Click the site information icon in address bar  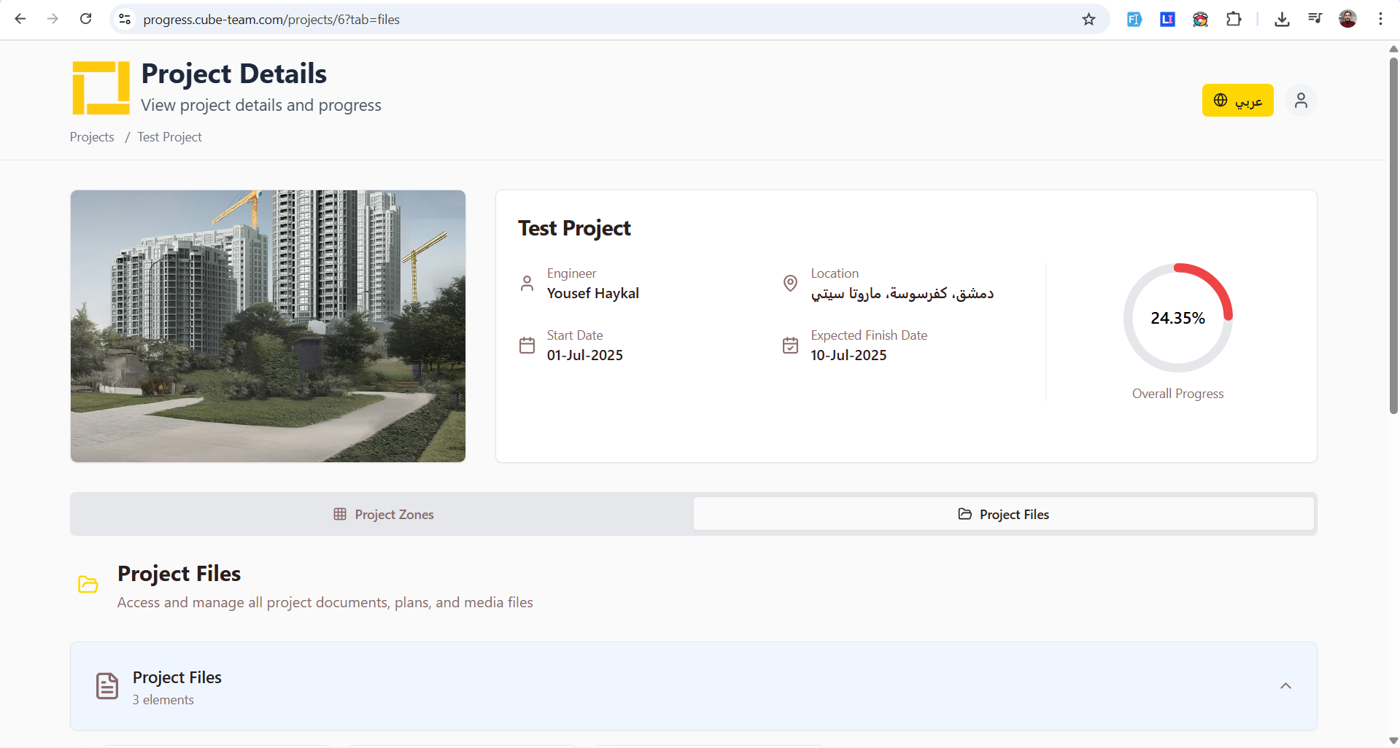[125, 19]
